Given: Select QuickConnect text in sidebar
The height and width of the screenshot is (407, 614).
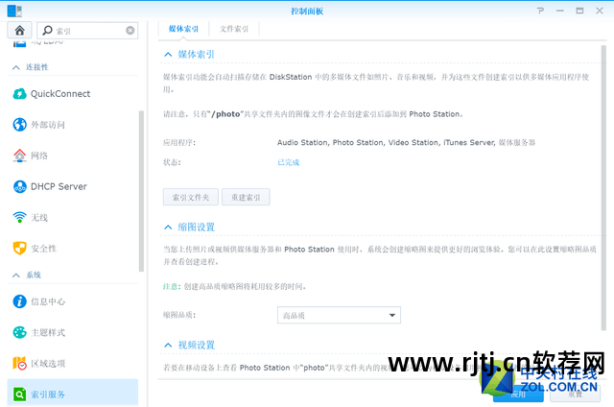Looking at the screenshot, I should [x=60, y=94].
